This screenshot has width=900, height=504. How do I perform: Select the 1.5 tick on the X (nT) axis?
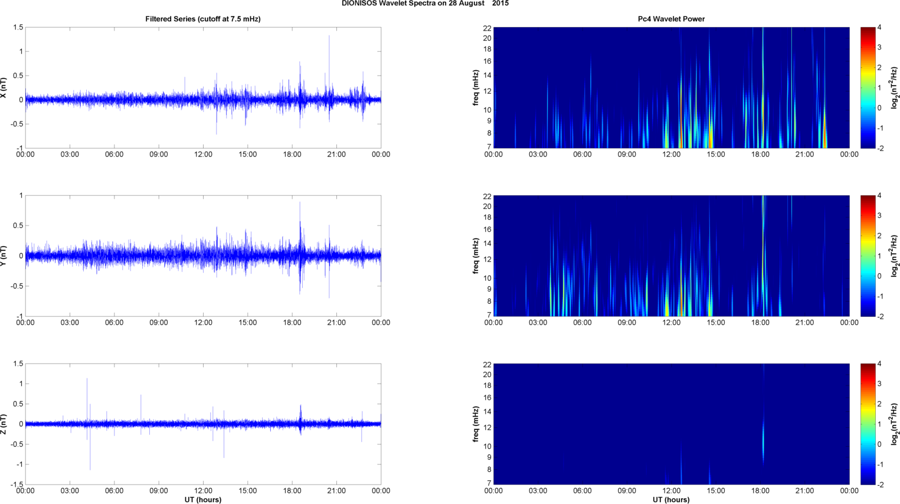click(18, 28)
